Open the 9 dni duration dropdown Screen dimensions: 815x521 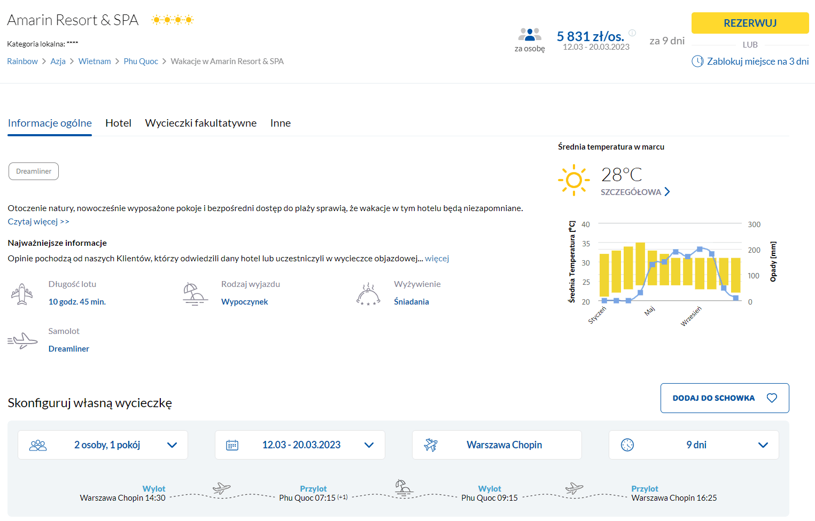(x=694, y=445)
